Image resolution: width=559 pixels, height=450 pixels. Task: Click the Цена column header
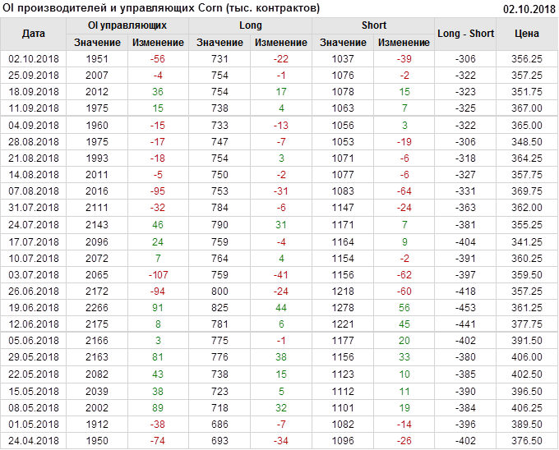(x=526, y=34)
